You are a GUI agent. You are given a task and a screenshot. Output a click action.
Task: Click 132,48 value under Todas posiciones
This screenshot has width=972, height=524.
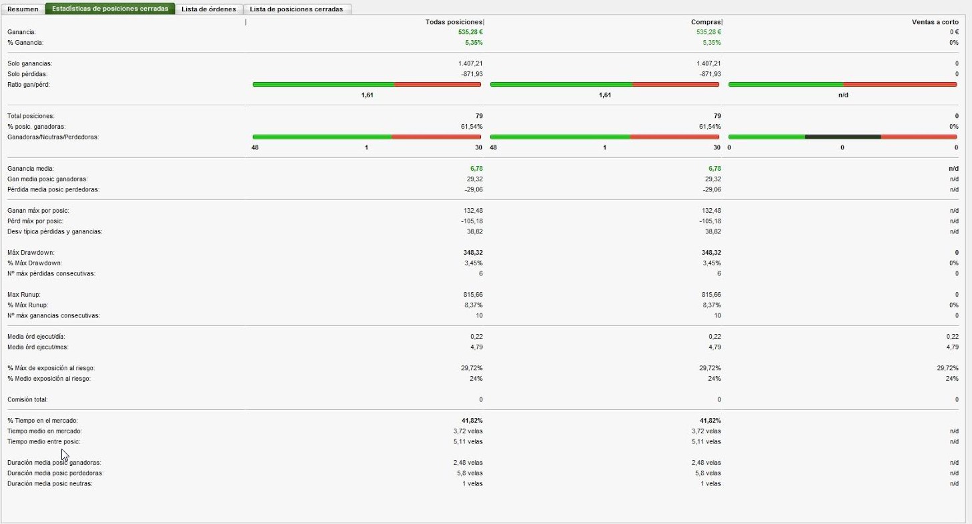[472, 211]
